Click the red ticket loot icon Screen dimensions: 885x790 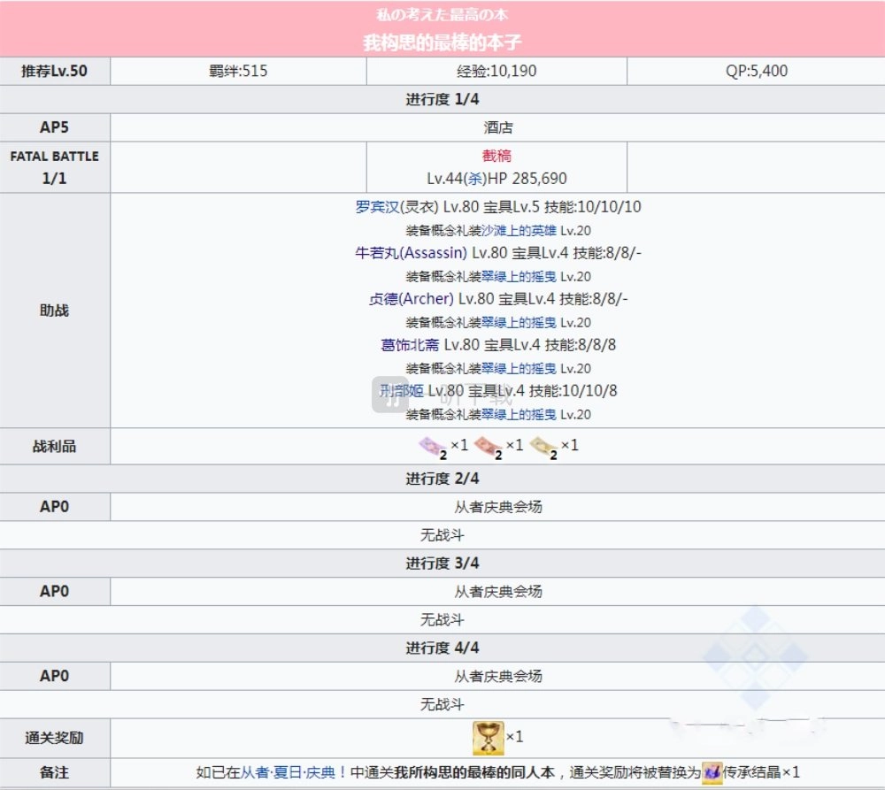coord(488,447)
